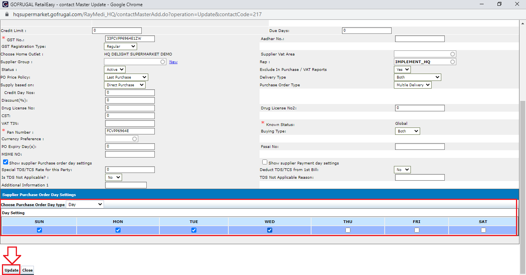The width and height of the screenshot is (526, 275).
Task: Open the PO Price Policy dropdown
Action: (126, 77)
